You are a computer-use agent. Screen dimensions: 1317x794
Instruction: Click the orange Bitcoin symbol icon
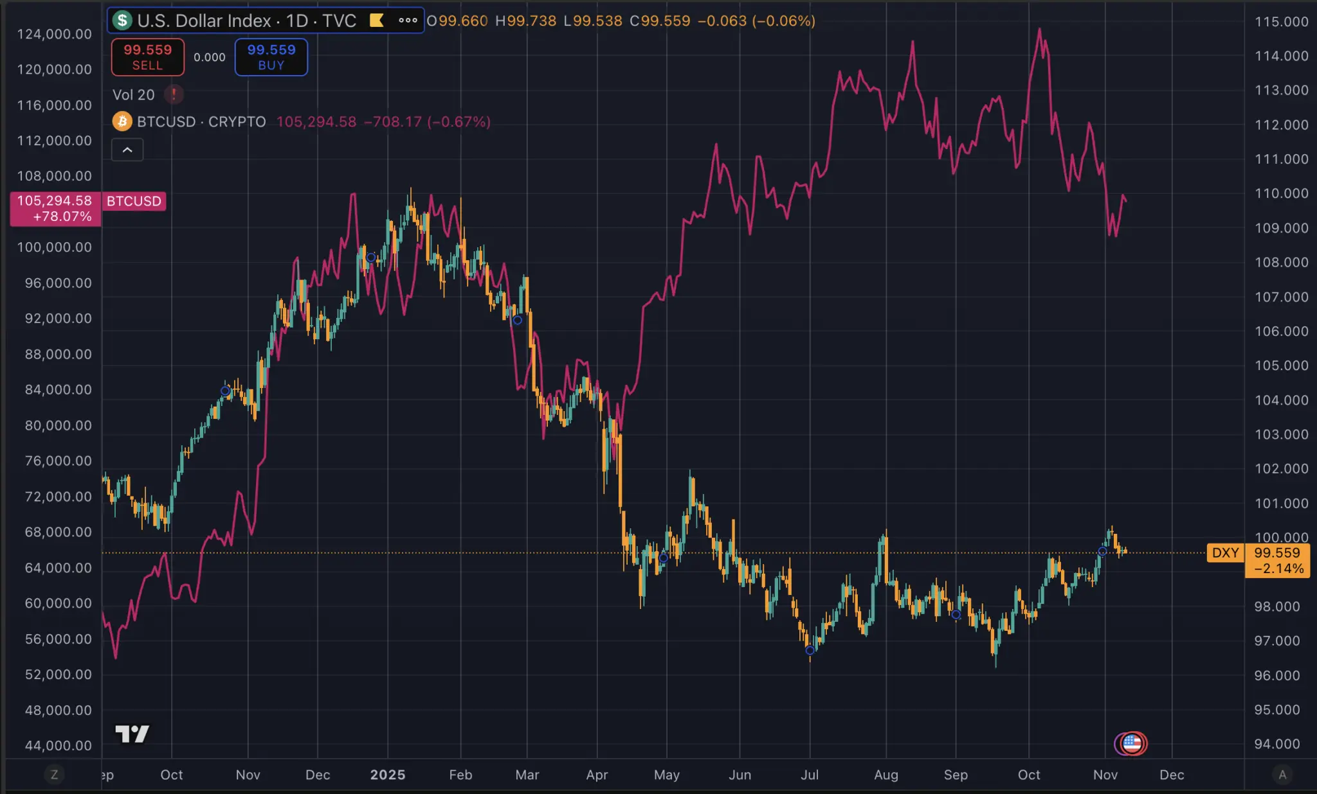click(x=122, y=121)
